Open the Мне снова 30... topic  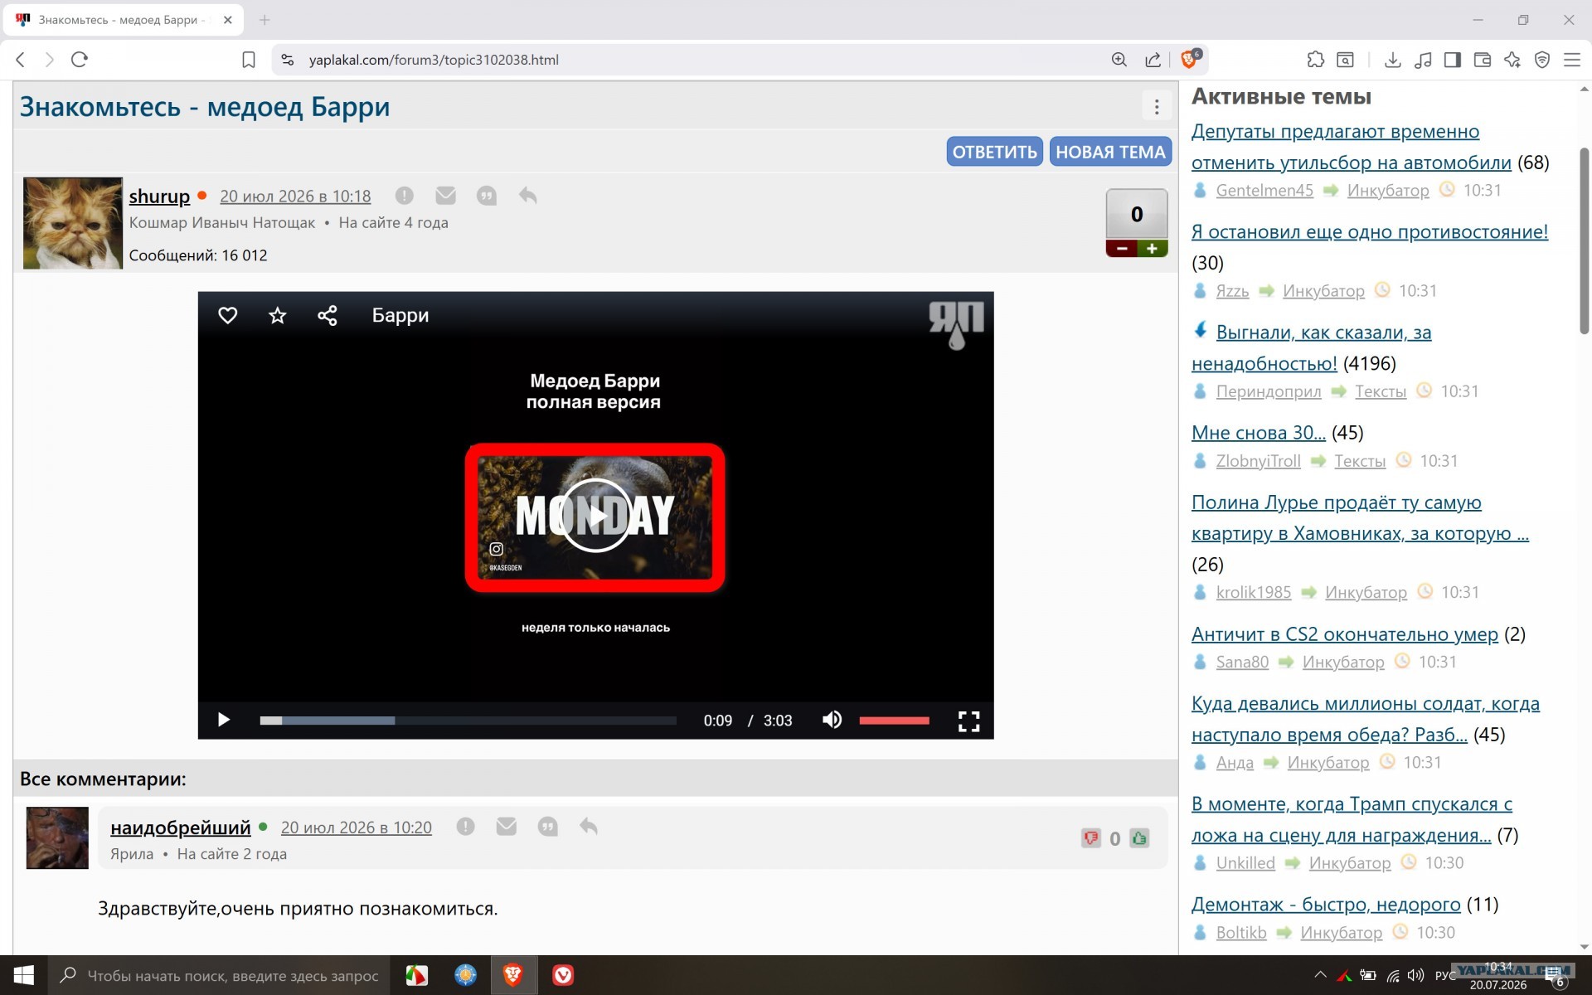[1258, 432]
